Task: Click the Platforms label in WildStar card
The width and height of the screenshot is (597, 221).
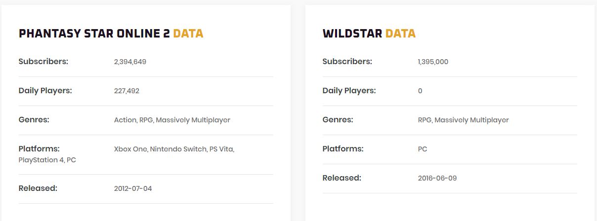Action: 343,148
